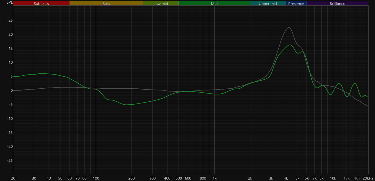The height and width of the screenshot is (181, 375).
Task: Click the 10k frequency axis label
Action: tap(333, 178)
